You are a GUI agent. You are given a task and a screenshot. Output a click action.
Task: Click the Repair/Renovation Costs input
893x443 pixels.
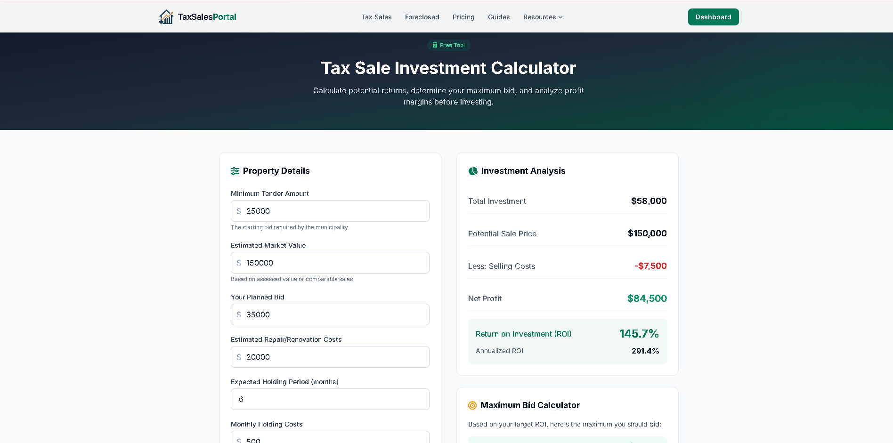click(330, 357)
